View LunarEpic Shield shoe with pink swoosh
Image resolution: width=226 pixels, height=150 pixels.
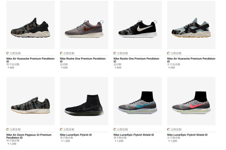pos(191,101)
